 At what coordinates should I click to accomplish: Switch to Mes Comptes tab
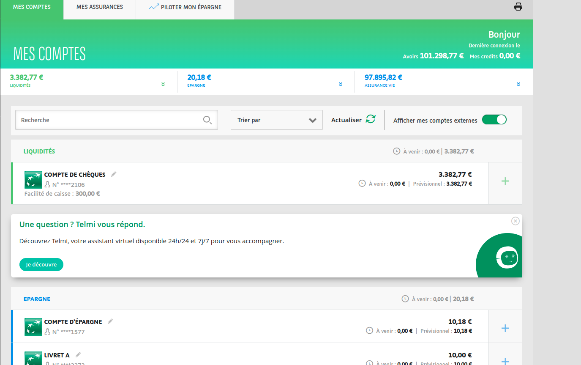32,7
